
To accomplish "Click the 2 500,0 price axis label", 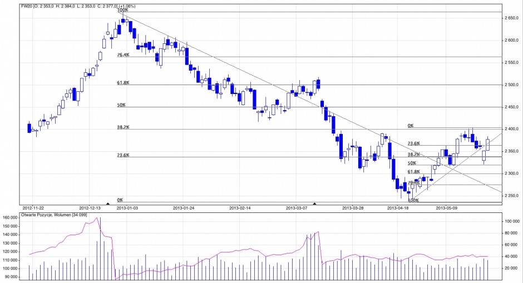I will click(512, 85).
